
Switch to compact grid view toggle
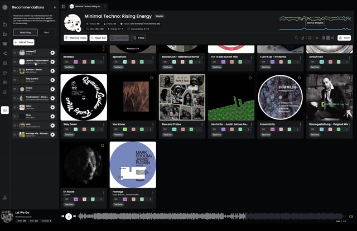[324, 38]
